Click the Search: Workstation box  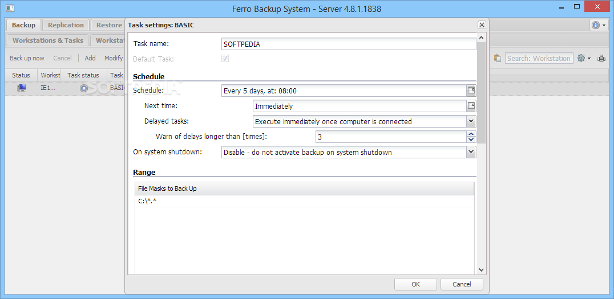(539, 58)
